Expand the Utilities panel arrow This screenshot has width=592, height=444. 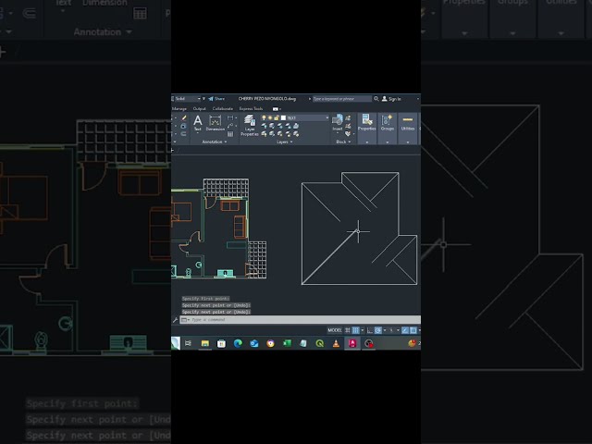click(408, 142)
